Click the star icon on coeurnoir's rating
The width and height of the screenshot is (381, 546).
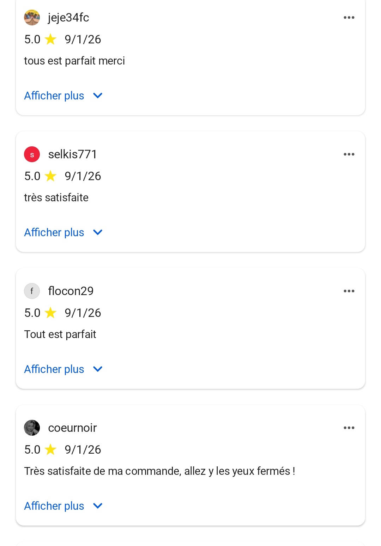click(x=51, y=449)
